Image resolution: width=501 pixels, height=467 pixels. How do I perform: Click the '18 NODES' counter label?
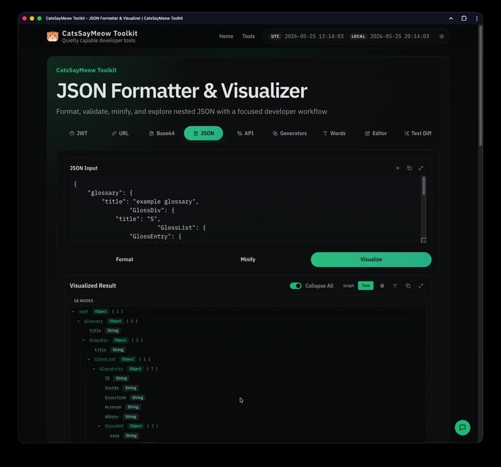point(83,301)
